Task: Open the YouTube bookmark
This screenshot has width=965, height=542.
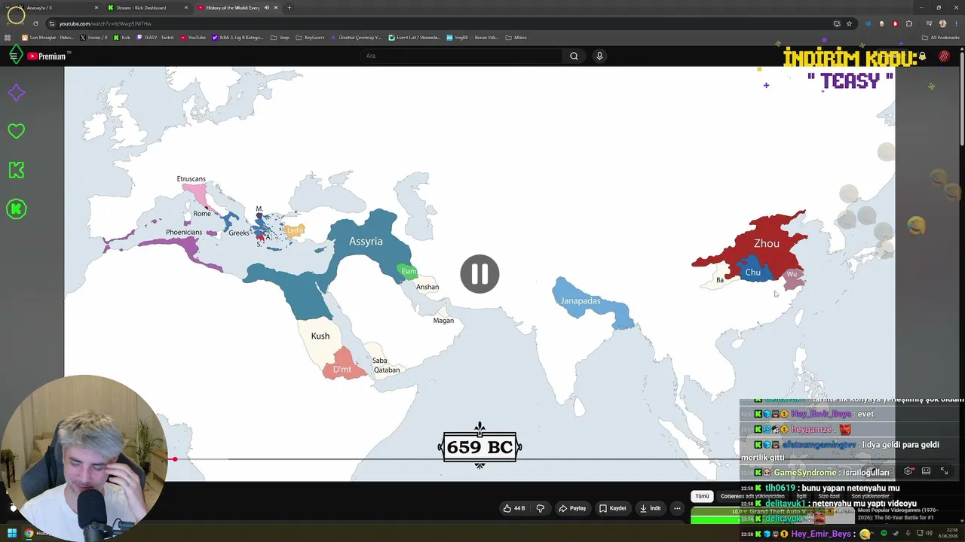Action: coord(193,38)
